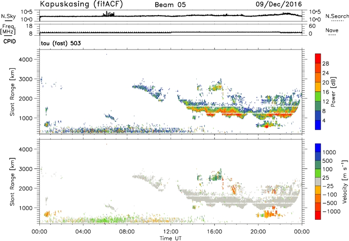Click the 'tau (fast) 503' text
The height and width of the screenshot is (241, 349).
point(61,43)
